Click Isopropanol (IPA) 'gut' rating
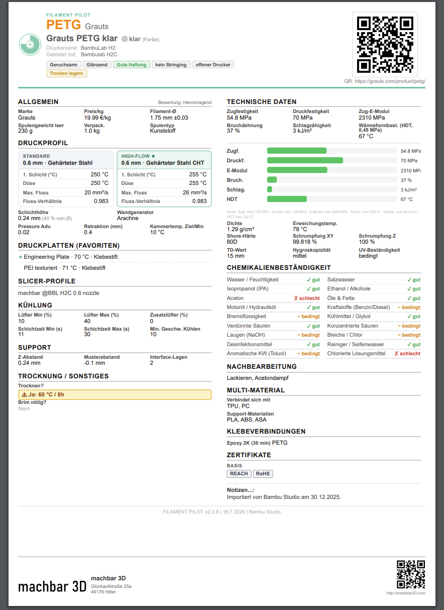The width and height of the screenshot is (444, 610). click(x=313, y=289)
